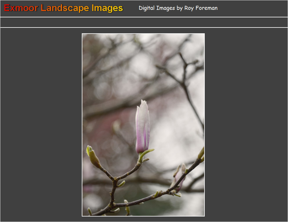Click the name "Roy Foreman"
The width and height of the screenshot is (288, 222).
[201, 8]
